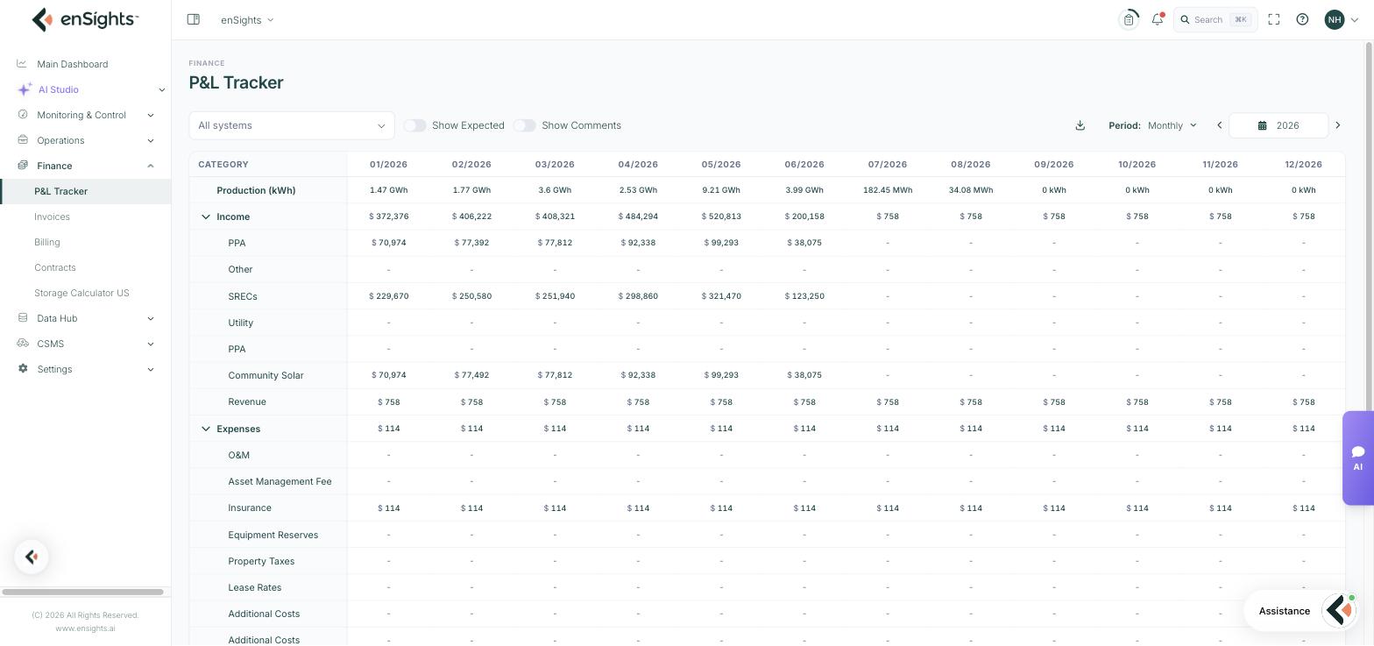The width and height of the screenshot is (1374, 646).
Task: Open the Contracts page
Action: [54, 267]
